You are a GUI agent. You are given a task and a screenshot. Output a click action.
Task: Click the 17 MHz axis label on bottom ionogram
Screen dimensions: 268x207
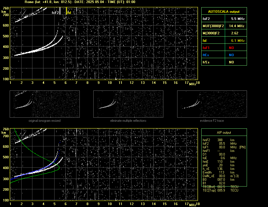pos(187,204)
